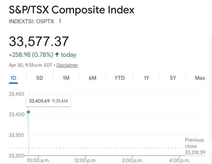The height and width of the screenshot is (164, 212).
Task: View the 1Y chart range
Action: coord(146,78)
